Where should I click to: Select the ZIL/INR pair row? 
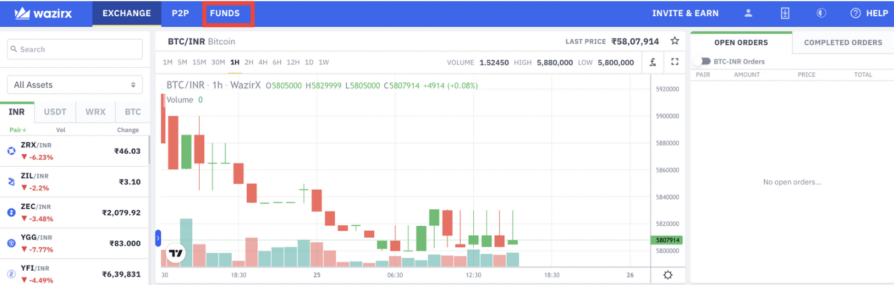click(74, 182)
